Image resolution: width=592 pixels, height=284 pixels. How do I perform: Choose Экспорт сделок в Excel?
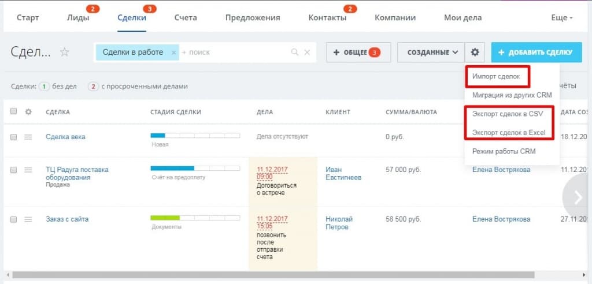click(508, 133)
